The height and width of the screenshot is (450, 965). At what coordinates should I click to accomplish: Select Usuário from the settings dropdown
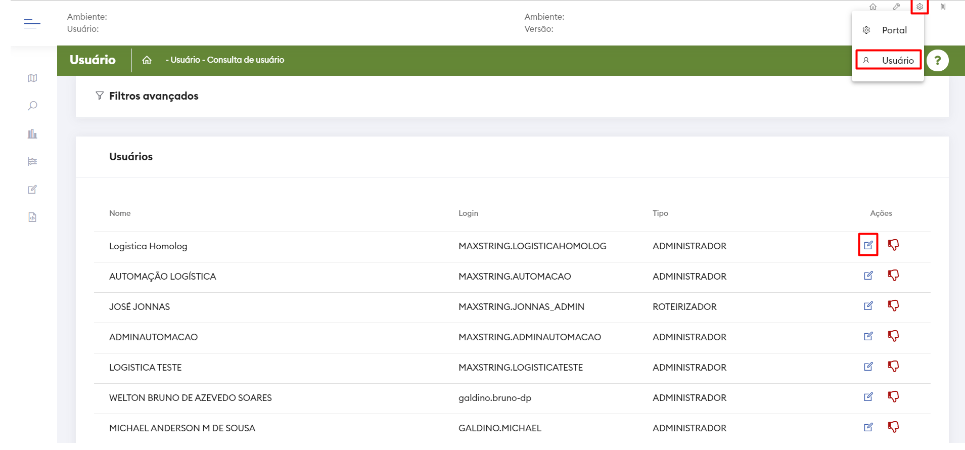coord(897,61)
